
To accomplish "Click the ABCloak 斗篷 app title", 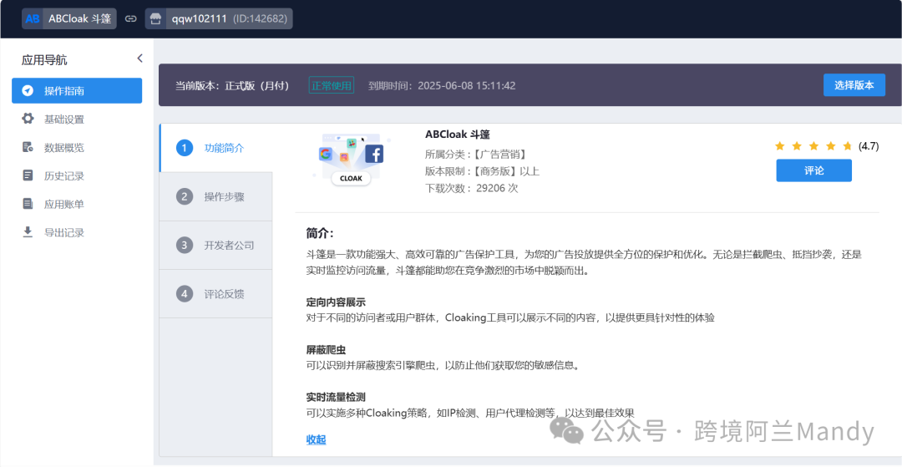I will [x=458, y=135].
